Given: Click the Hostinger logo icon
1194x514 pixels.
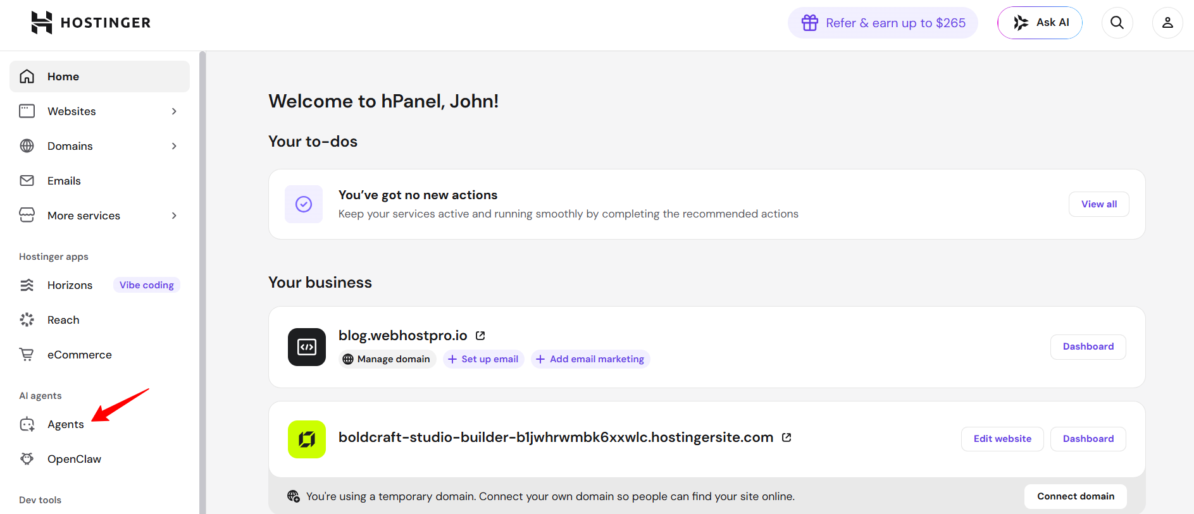Looking at the screenshot, I should 42,23.
